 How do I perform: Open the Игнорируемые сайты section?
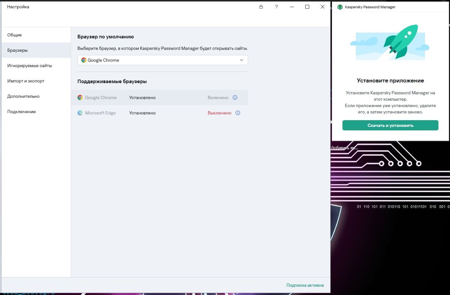click(x=36, y=66)
